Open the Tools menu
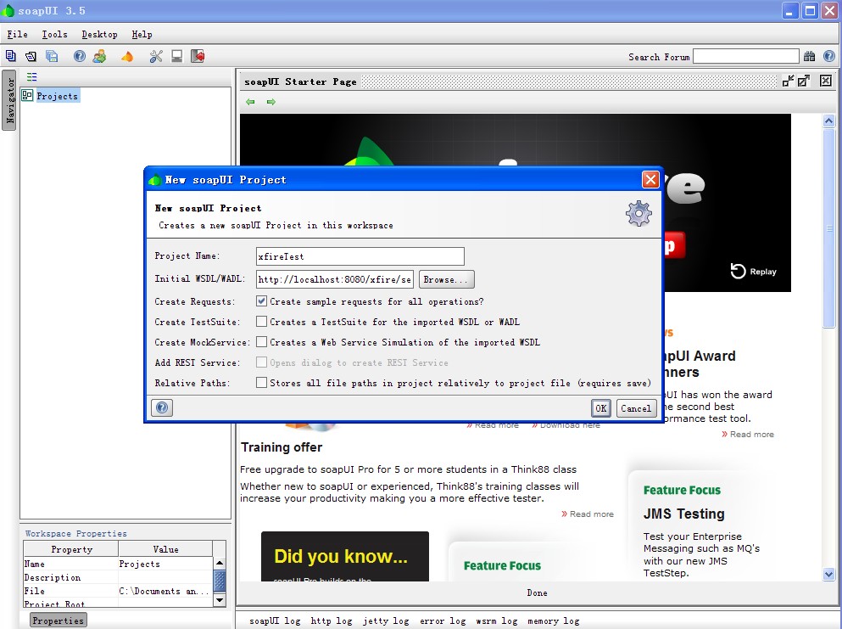The width and height of the screenshot is (842, 629). point(55,35)
